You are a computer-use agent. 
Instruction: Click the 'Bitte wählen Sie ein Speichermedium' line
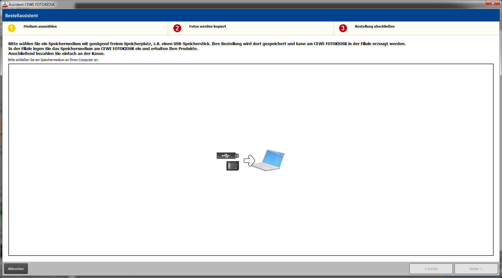pyautogui.click(x=207, y=44)
